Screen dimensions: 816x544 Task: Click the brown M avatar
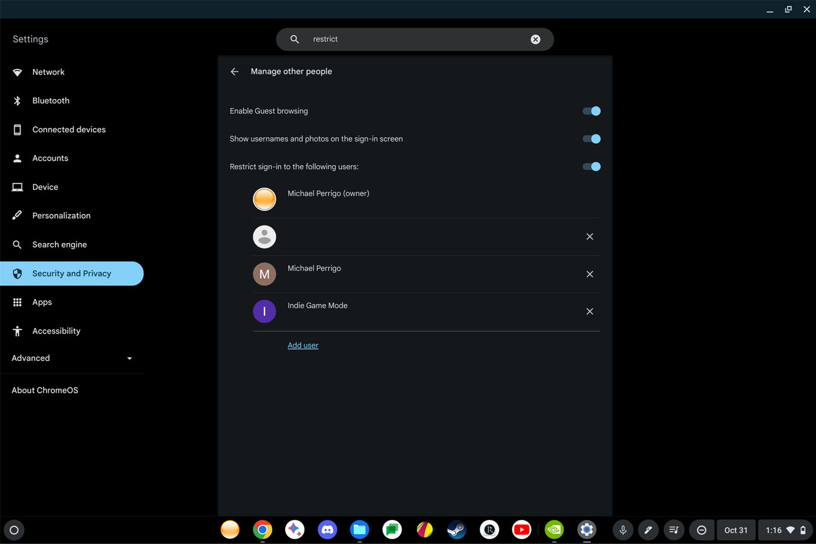pyautogui.click(x=264, y=274)
